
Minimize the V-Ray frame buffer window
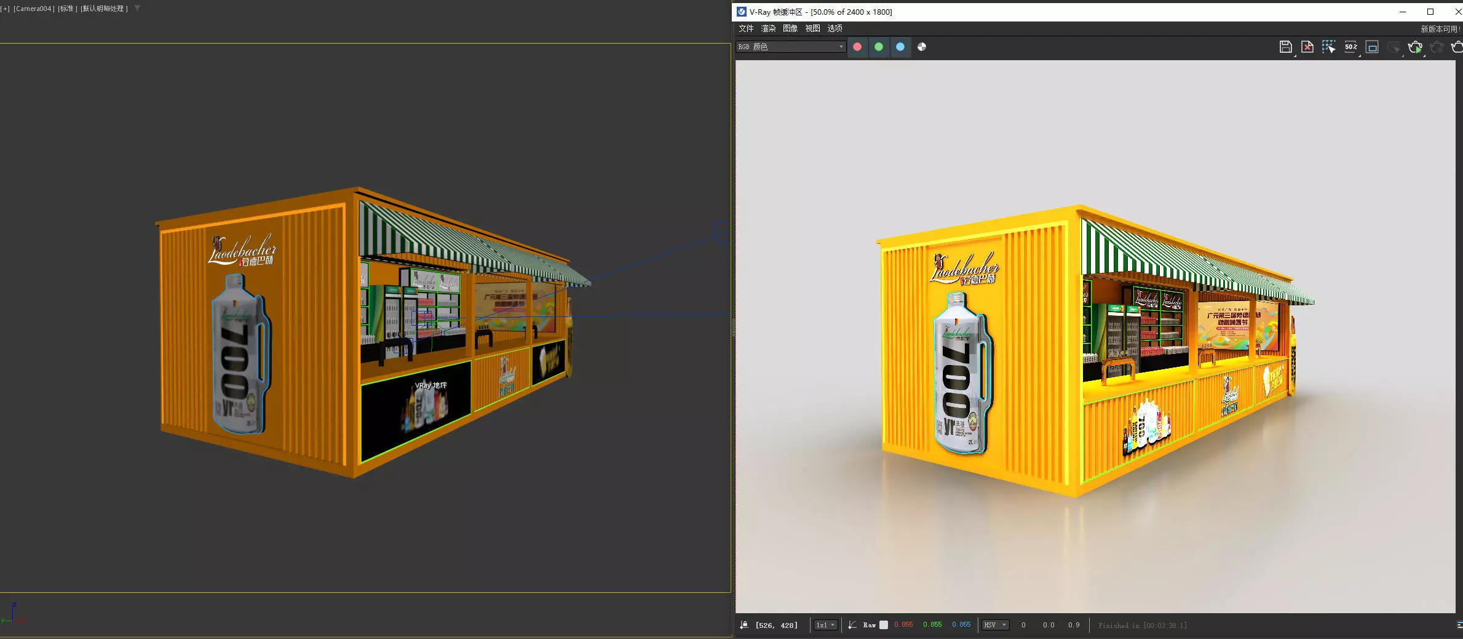[1403, 12]
